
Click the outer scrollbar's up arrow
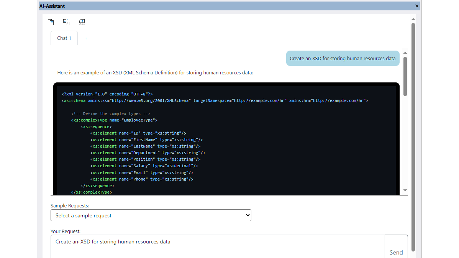click(x=413, y=18)
